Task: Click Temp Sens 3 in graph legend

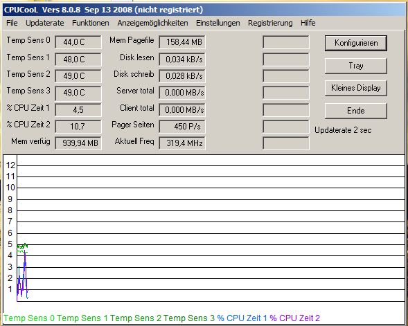Action: coord(189,318)
